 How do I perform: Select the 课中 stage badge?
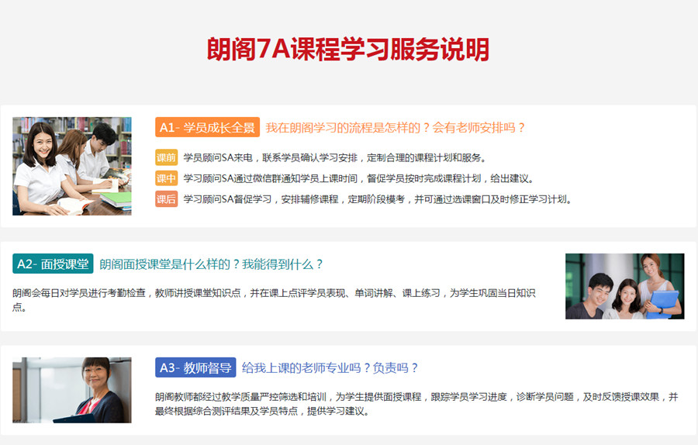click(167, 178)
